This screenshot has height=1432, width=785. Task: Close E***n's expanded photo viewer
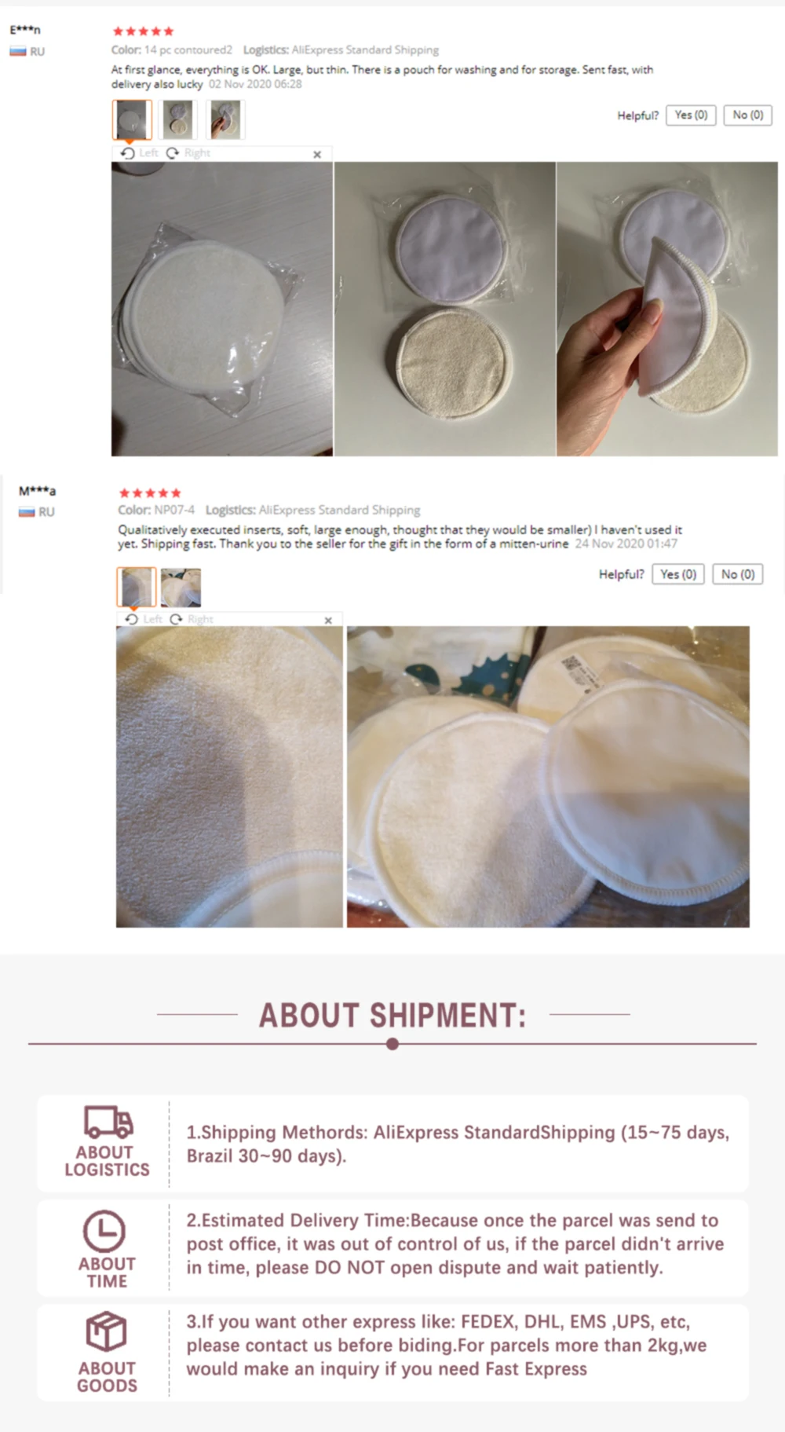317,154
